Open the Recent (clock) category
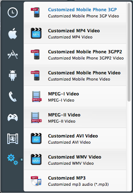This screenshot has width=133, height=193. pyautogui.click(x=13, y=12)
